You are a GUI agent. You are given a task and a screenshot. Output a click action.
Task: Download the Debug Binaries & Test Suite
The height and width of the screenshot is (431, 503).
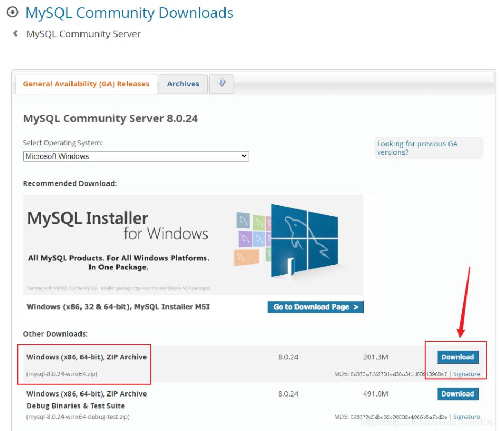[457, 394]
